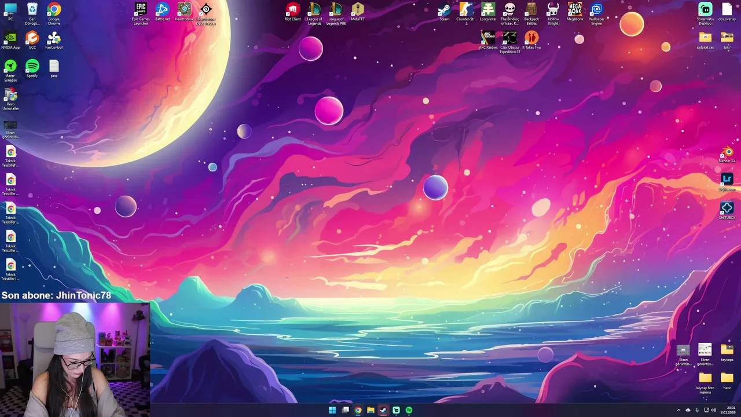Expand the hidden tray icons chevron
Image resolution: width=741 pixels, height=417 pixels.
[679, 410]
